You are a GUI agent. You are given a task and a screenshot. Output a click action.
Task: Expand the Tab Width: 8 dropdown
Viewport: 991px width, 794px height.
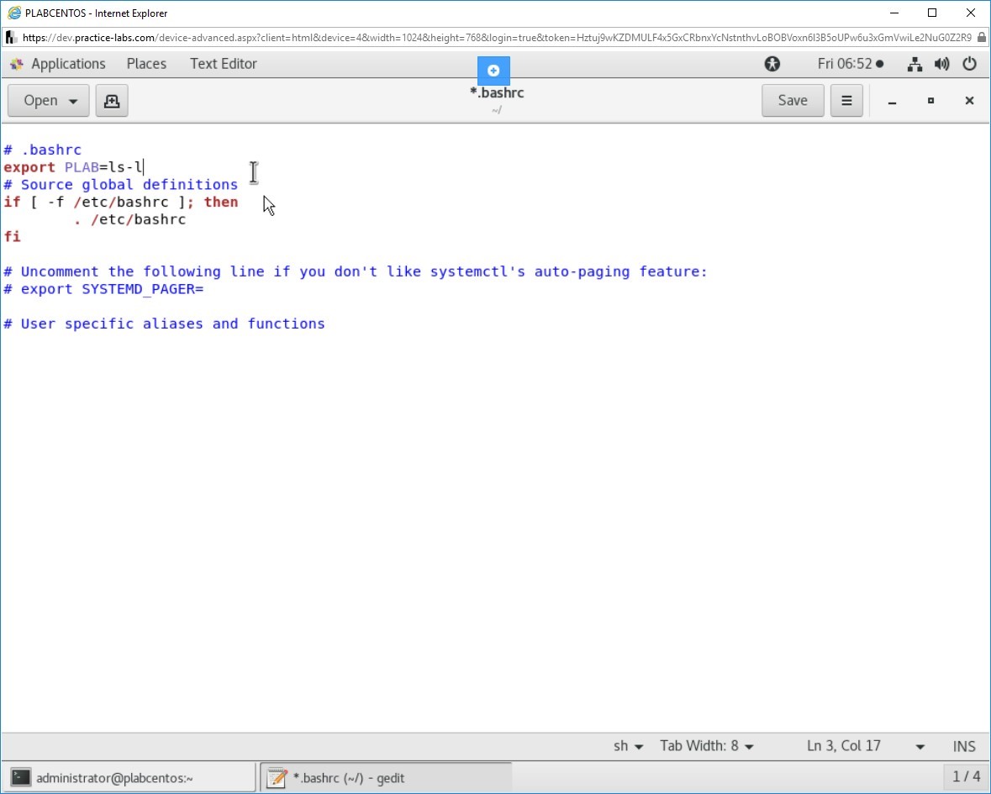(707, 746)
